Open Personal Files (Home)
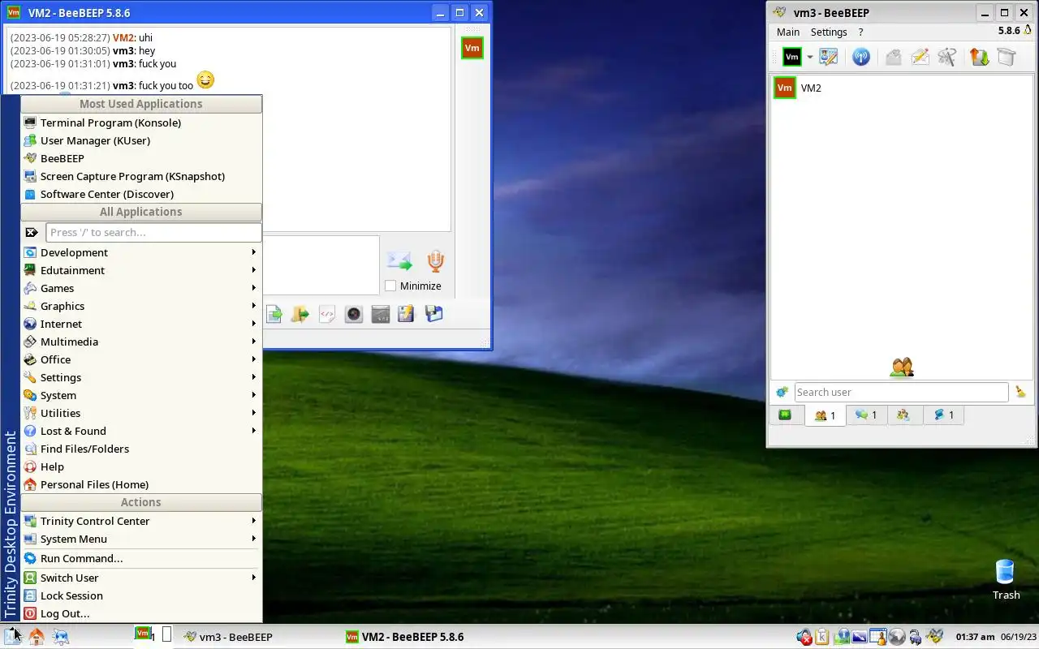 [x=141, y=484]
